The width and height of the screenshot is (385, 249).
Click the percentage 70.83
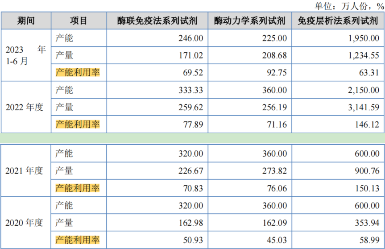coord(193,188)
